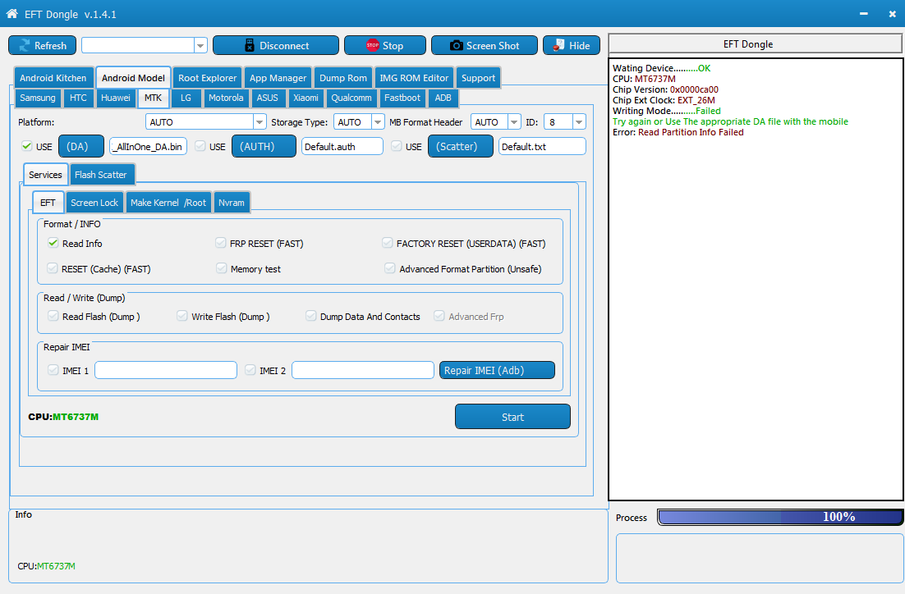Click the IMEI 2 input field
This screenshot has height=594, width=905.
point(363,370)
